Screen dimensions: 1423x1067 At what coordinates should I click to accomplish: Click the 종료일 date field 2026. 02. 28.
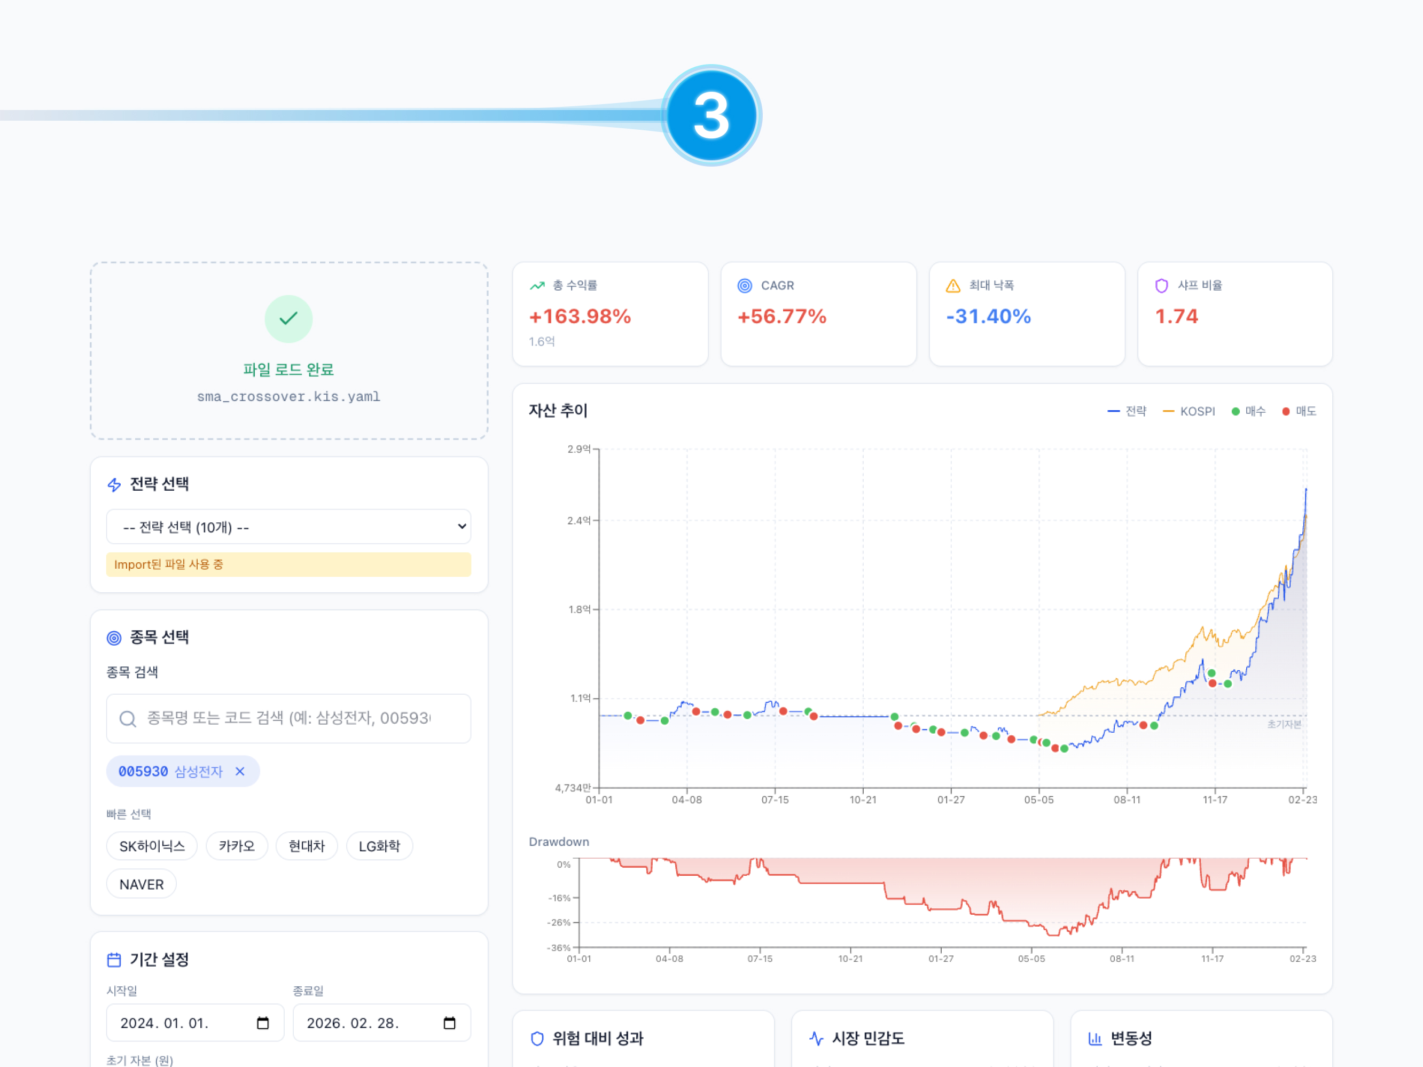[x=381, y=1023]
